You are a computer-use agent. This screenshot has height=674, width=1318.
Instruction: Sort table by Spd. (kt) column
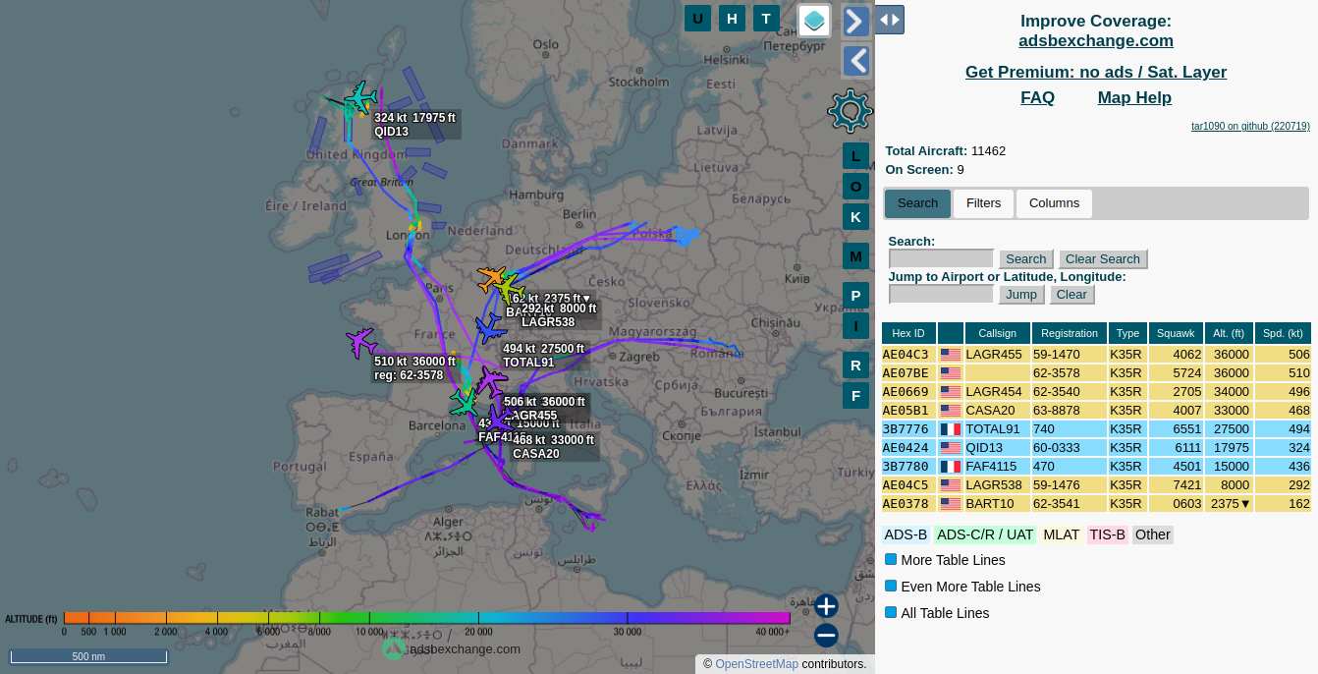pyautogui.click(x=1283, y=334)
